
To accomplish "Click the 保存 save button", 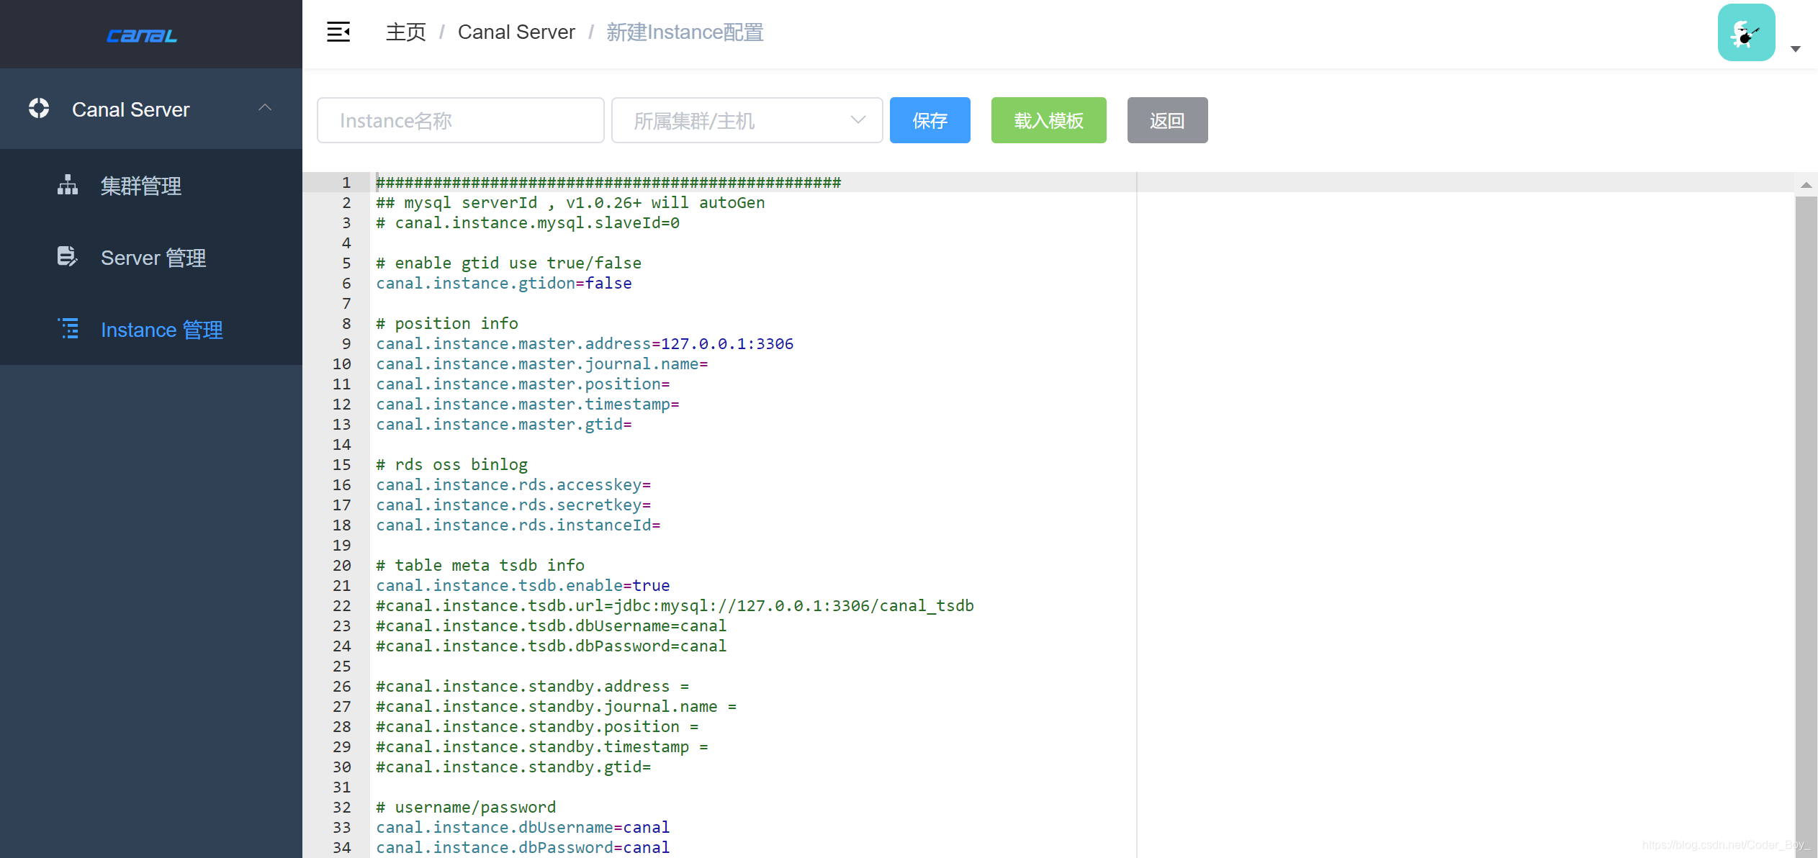I will coord(930,120).
